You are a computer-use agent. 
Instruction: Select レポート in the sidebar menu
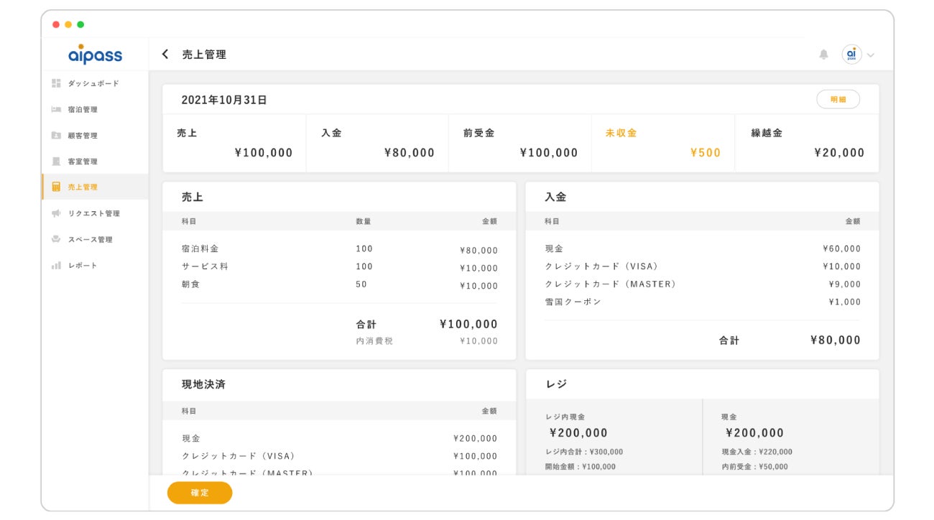[x=83, y=266]
